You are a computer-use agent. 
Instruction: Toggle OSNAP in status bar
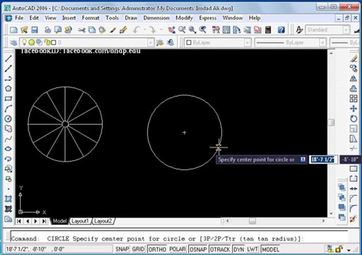click(x=198, y=249)
